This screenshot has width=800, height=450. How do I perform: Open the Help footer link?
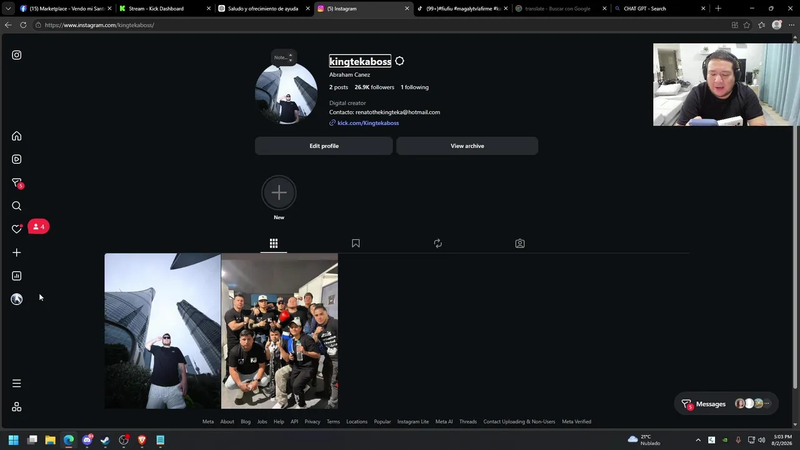click(279, 422)
